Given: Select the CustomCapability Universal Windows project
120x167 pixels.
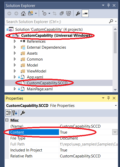Looking at the screenshot, I should pyautogui.click(x=56, y=35).
